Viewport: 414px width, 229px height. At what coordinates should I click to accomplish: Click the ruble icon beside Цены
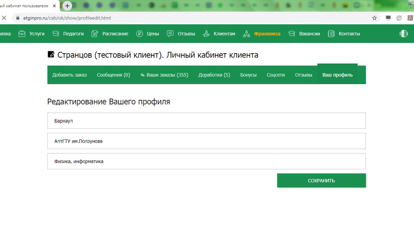tap(139, 34)
